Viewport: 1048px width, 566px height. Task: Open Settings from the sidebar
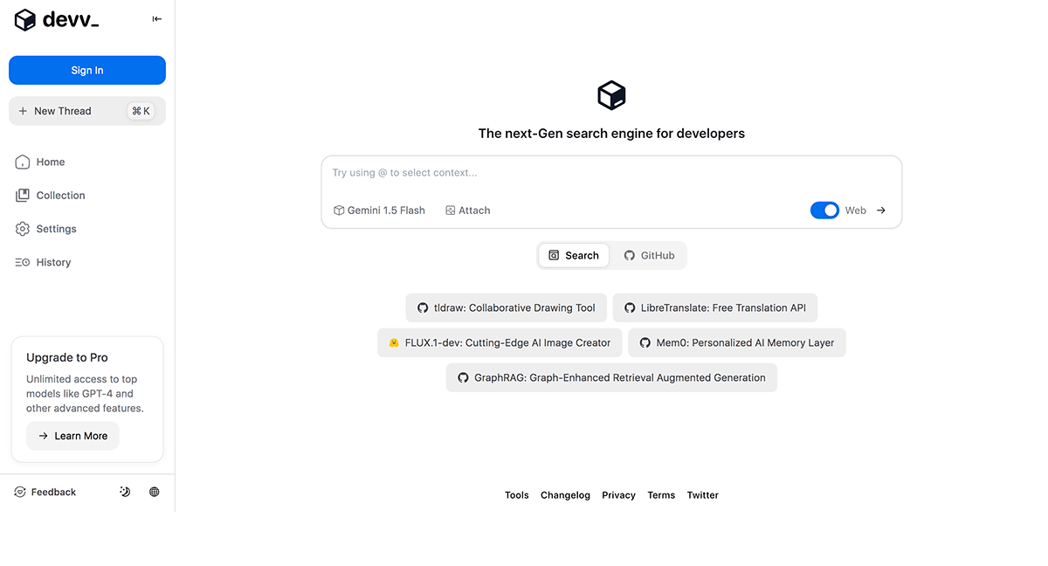pyautogui.click(x=46, y=229)
